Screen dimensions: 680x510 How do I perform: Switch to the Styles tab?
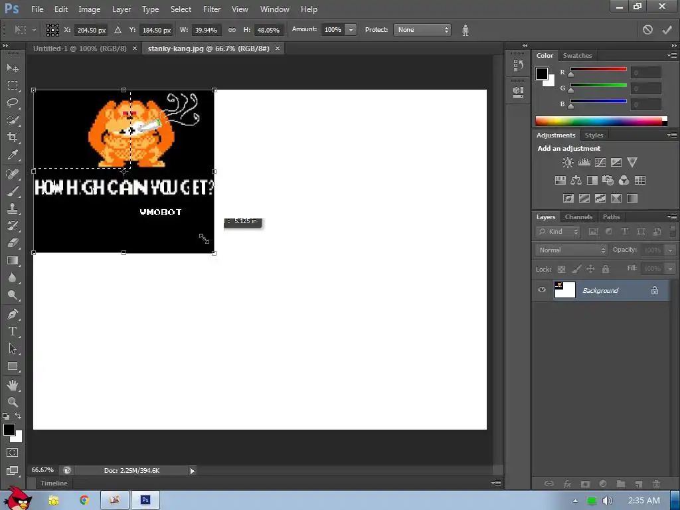[x=594, y=135]
